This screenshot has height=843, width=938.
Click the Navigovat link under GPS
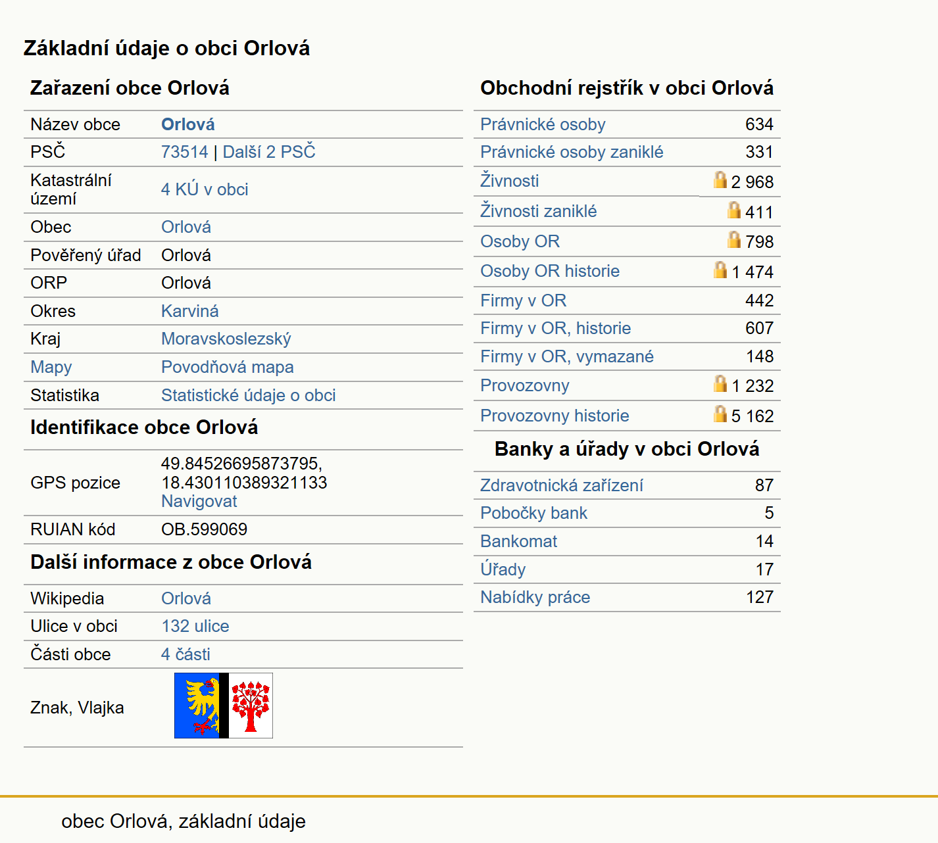[x=199, y=501]
